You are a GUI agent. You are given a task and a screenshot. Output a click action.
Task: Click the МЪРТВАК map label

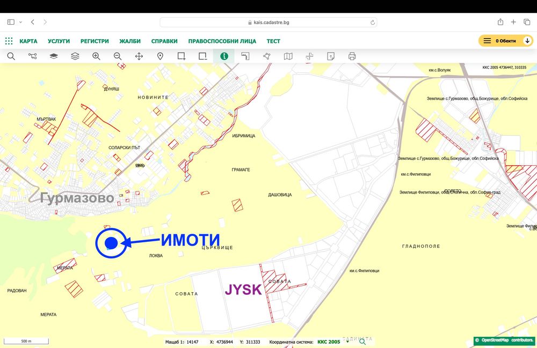tap(46, 119)
